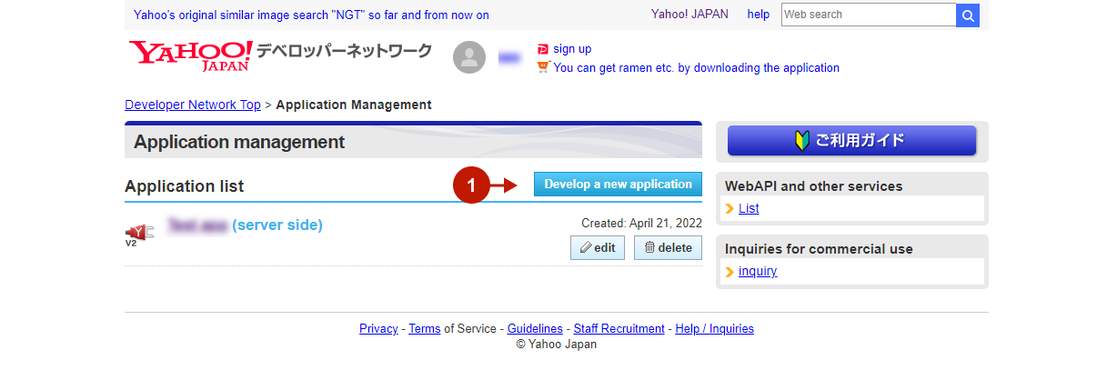This screenshot has height=370, width=1097.
Task: Click the user avatar icon
Action: click(469, 57)
